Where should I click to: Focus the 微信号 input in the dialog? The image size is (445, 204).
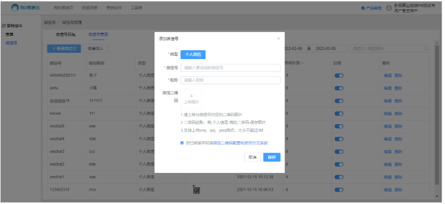point(231,68)
